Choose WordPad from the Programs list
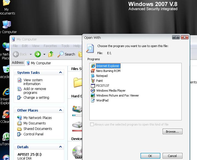Screen dimensions: 197x160 99,100
